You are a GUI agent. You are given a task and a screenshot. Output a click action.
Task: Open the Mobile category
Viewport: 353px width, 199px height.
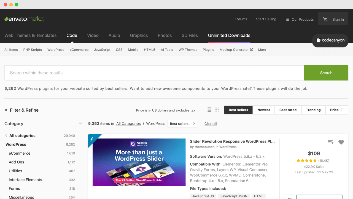pos(133,50)
